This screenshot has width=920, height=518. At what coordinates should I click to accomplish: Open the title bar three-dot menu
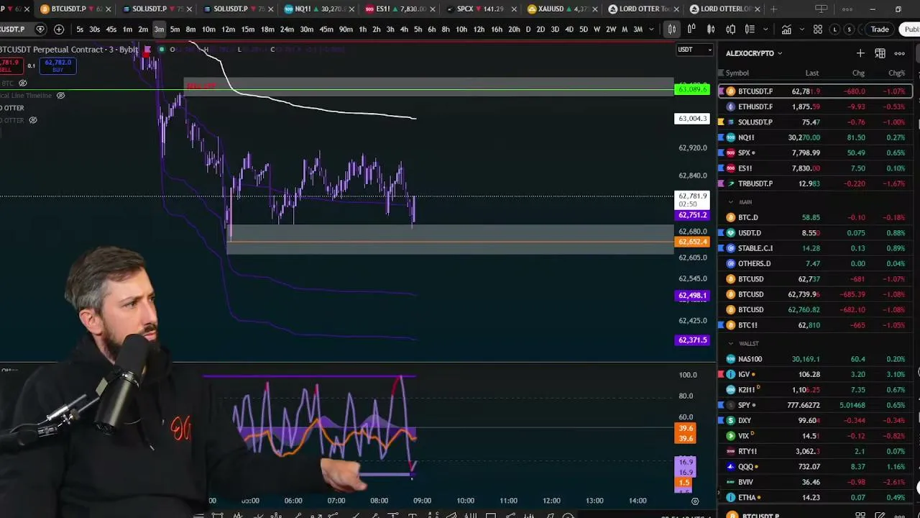click(847, 9)
